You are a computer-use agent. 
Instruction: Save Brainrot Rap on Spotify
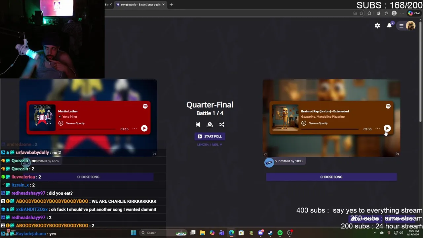pyautogui.click(x=315, y=123)
